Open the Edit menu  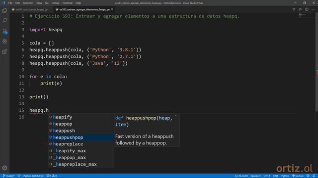tap(17, 3)
